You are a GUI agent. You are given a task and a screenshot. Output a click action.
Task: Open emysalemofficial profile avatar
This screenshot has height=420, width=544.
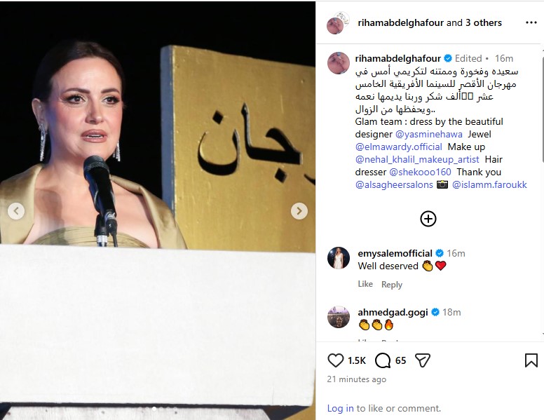coord(339,258)
